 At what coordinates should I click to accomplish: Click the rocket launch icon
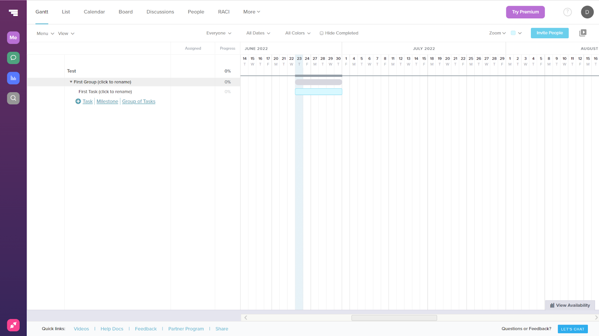pyautogui.click(x=13, y=325)
